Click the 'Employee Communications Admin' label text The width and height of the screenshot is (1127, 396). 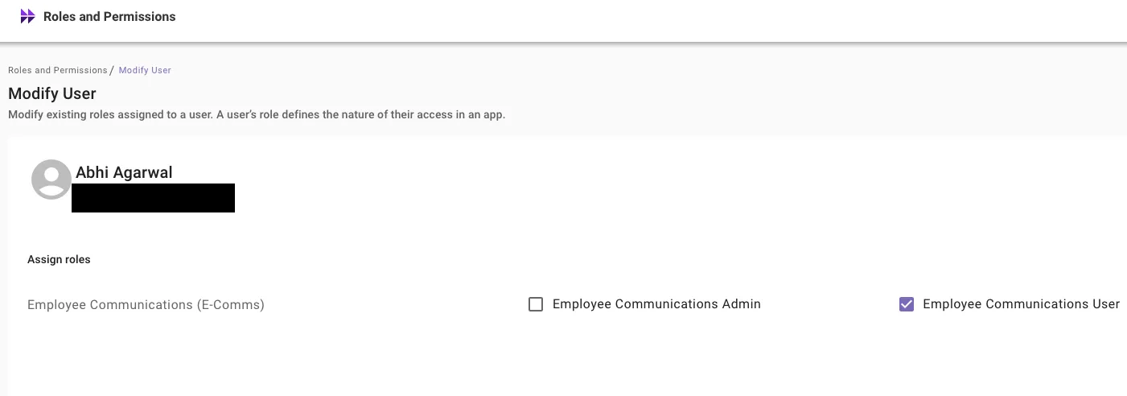click(x=656, y=304)
